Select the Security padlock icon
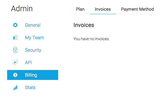Image resolution: width=164 pixels, height=100 pixels. coord(15,50)
